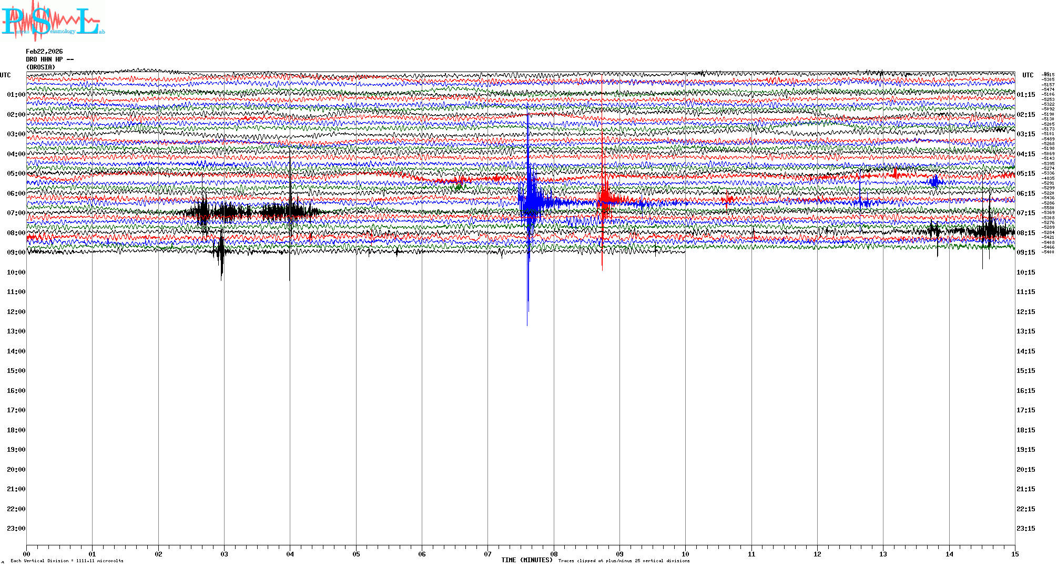Image resolution: width=1057 pixels, height=568 pixels.
Task: Click the Feb22,2026 date label
Action: (44, 52)
